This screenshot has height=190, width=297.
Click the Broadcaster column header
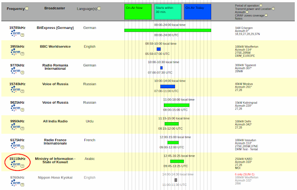click(x=55, y=8)
